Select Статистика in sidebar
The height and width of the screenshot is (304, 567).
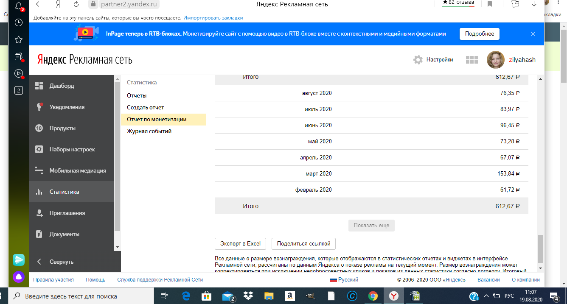click(71, 192)
